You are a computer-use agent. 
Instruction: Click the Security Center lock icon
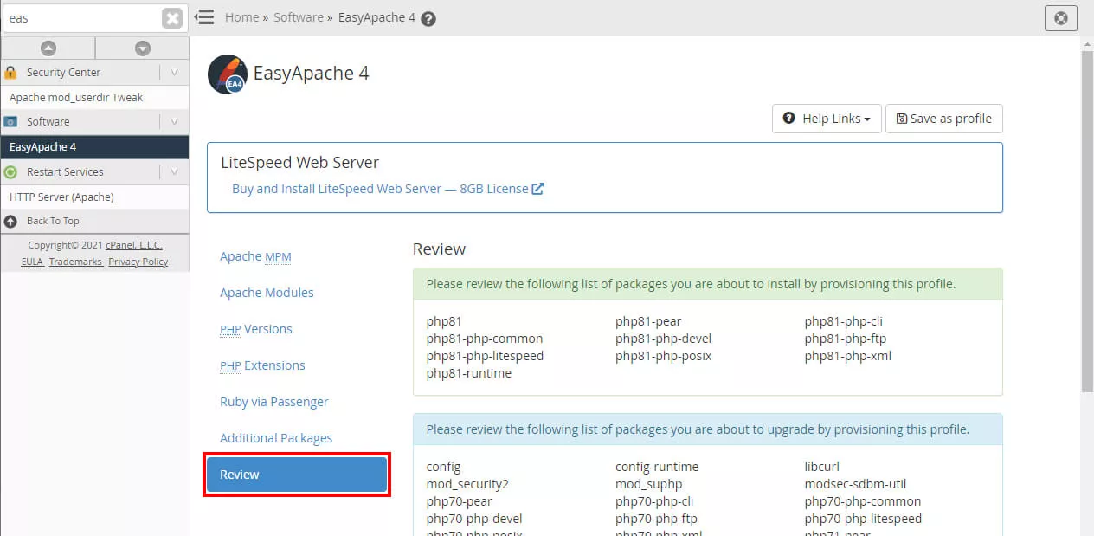click(10, 73)
